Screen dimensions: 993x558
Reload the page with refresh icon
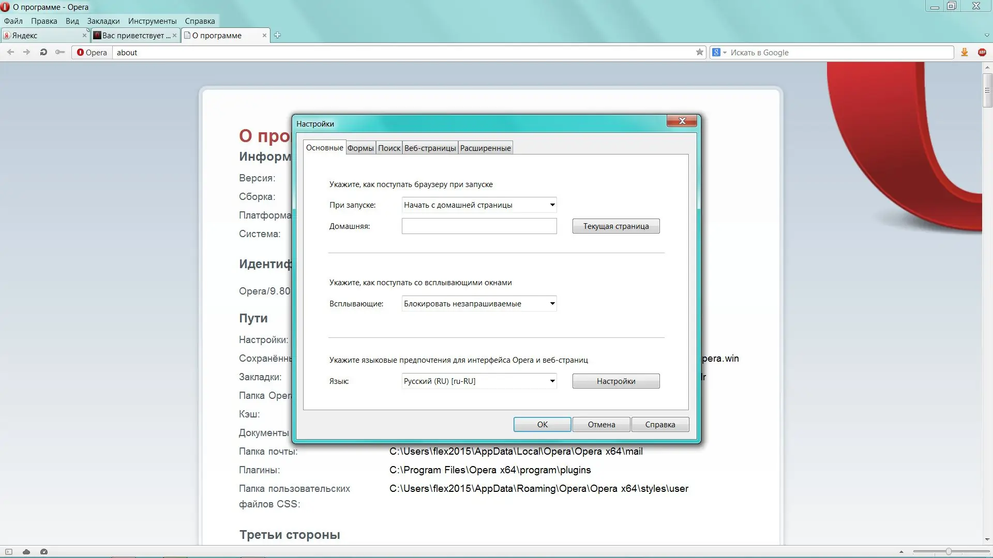[x=43, y=52]
